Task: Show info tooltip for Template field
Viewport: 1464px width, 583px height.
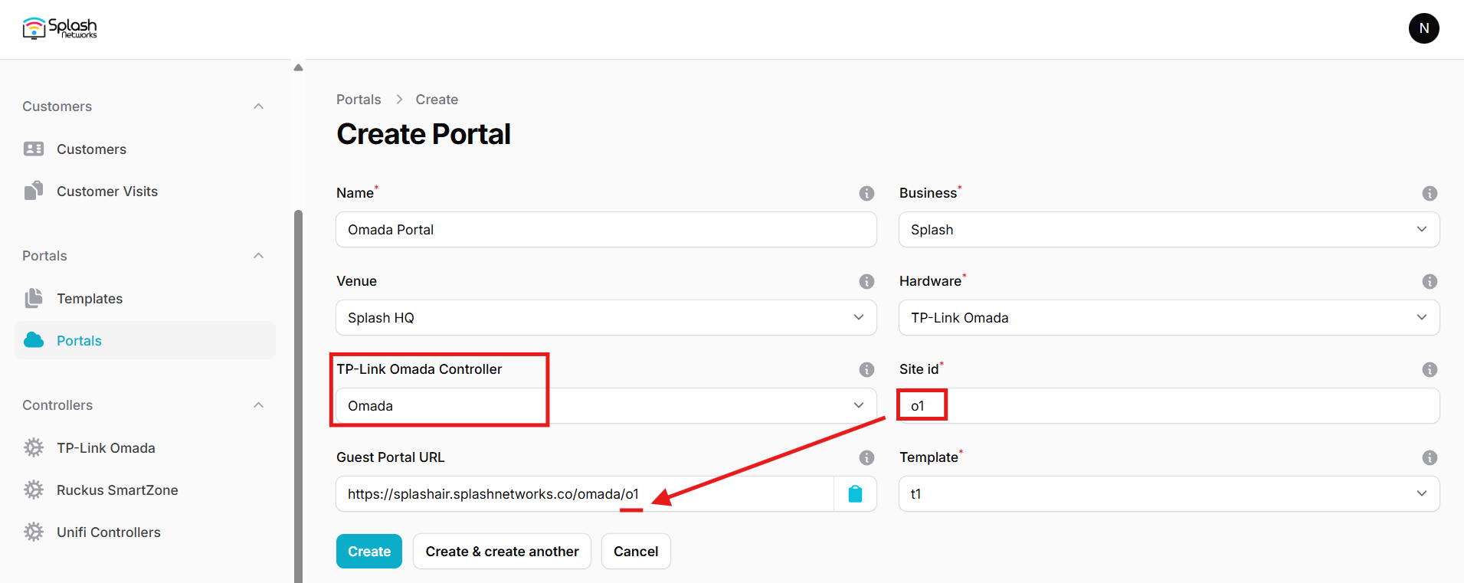Action: [1430, 457]
